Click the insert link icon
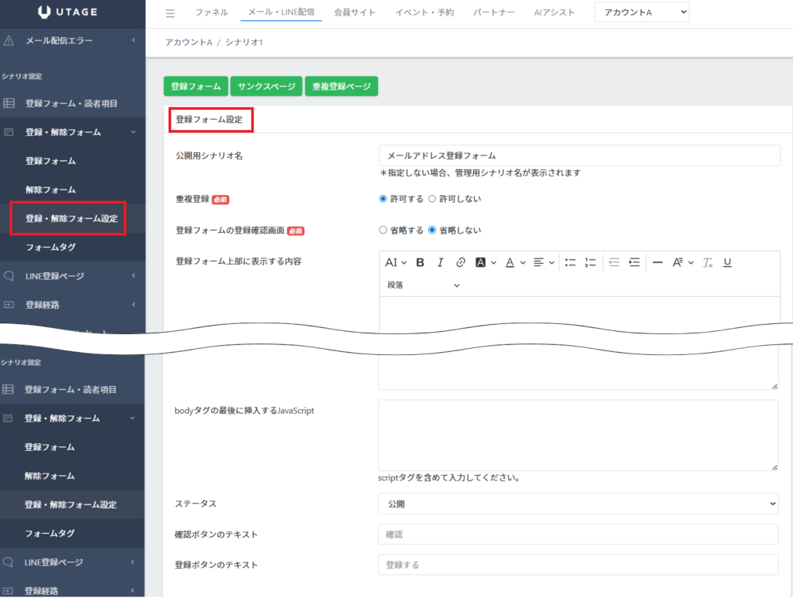The image size is (793, 608). pos(460,262)
